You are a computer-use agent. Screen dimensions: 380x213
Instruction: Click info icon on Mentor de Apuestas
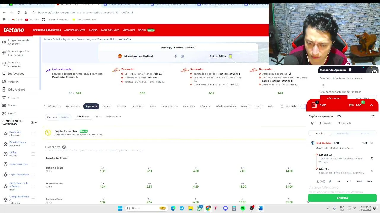click(x=350, y=70)
